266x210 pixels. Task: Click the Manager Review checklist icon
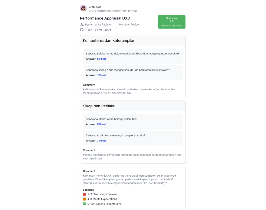pos(115,25)
